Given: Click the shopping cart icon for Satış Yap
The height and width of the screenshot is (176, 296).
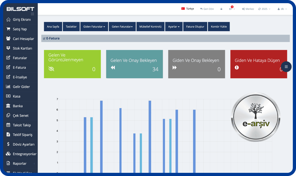Looking at the screenshot, I should (8, 29).
